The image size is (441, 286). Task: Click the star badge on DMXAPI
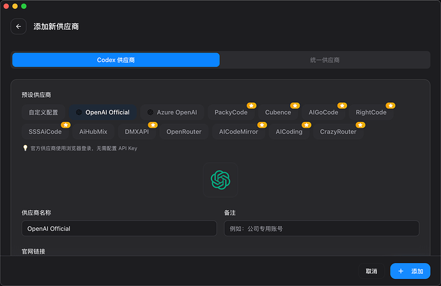pos(153,125)
